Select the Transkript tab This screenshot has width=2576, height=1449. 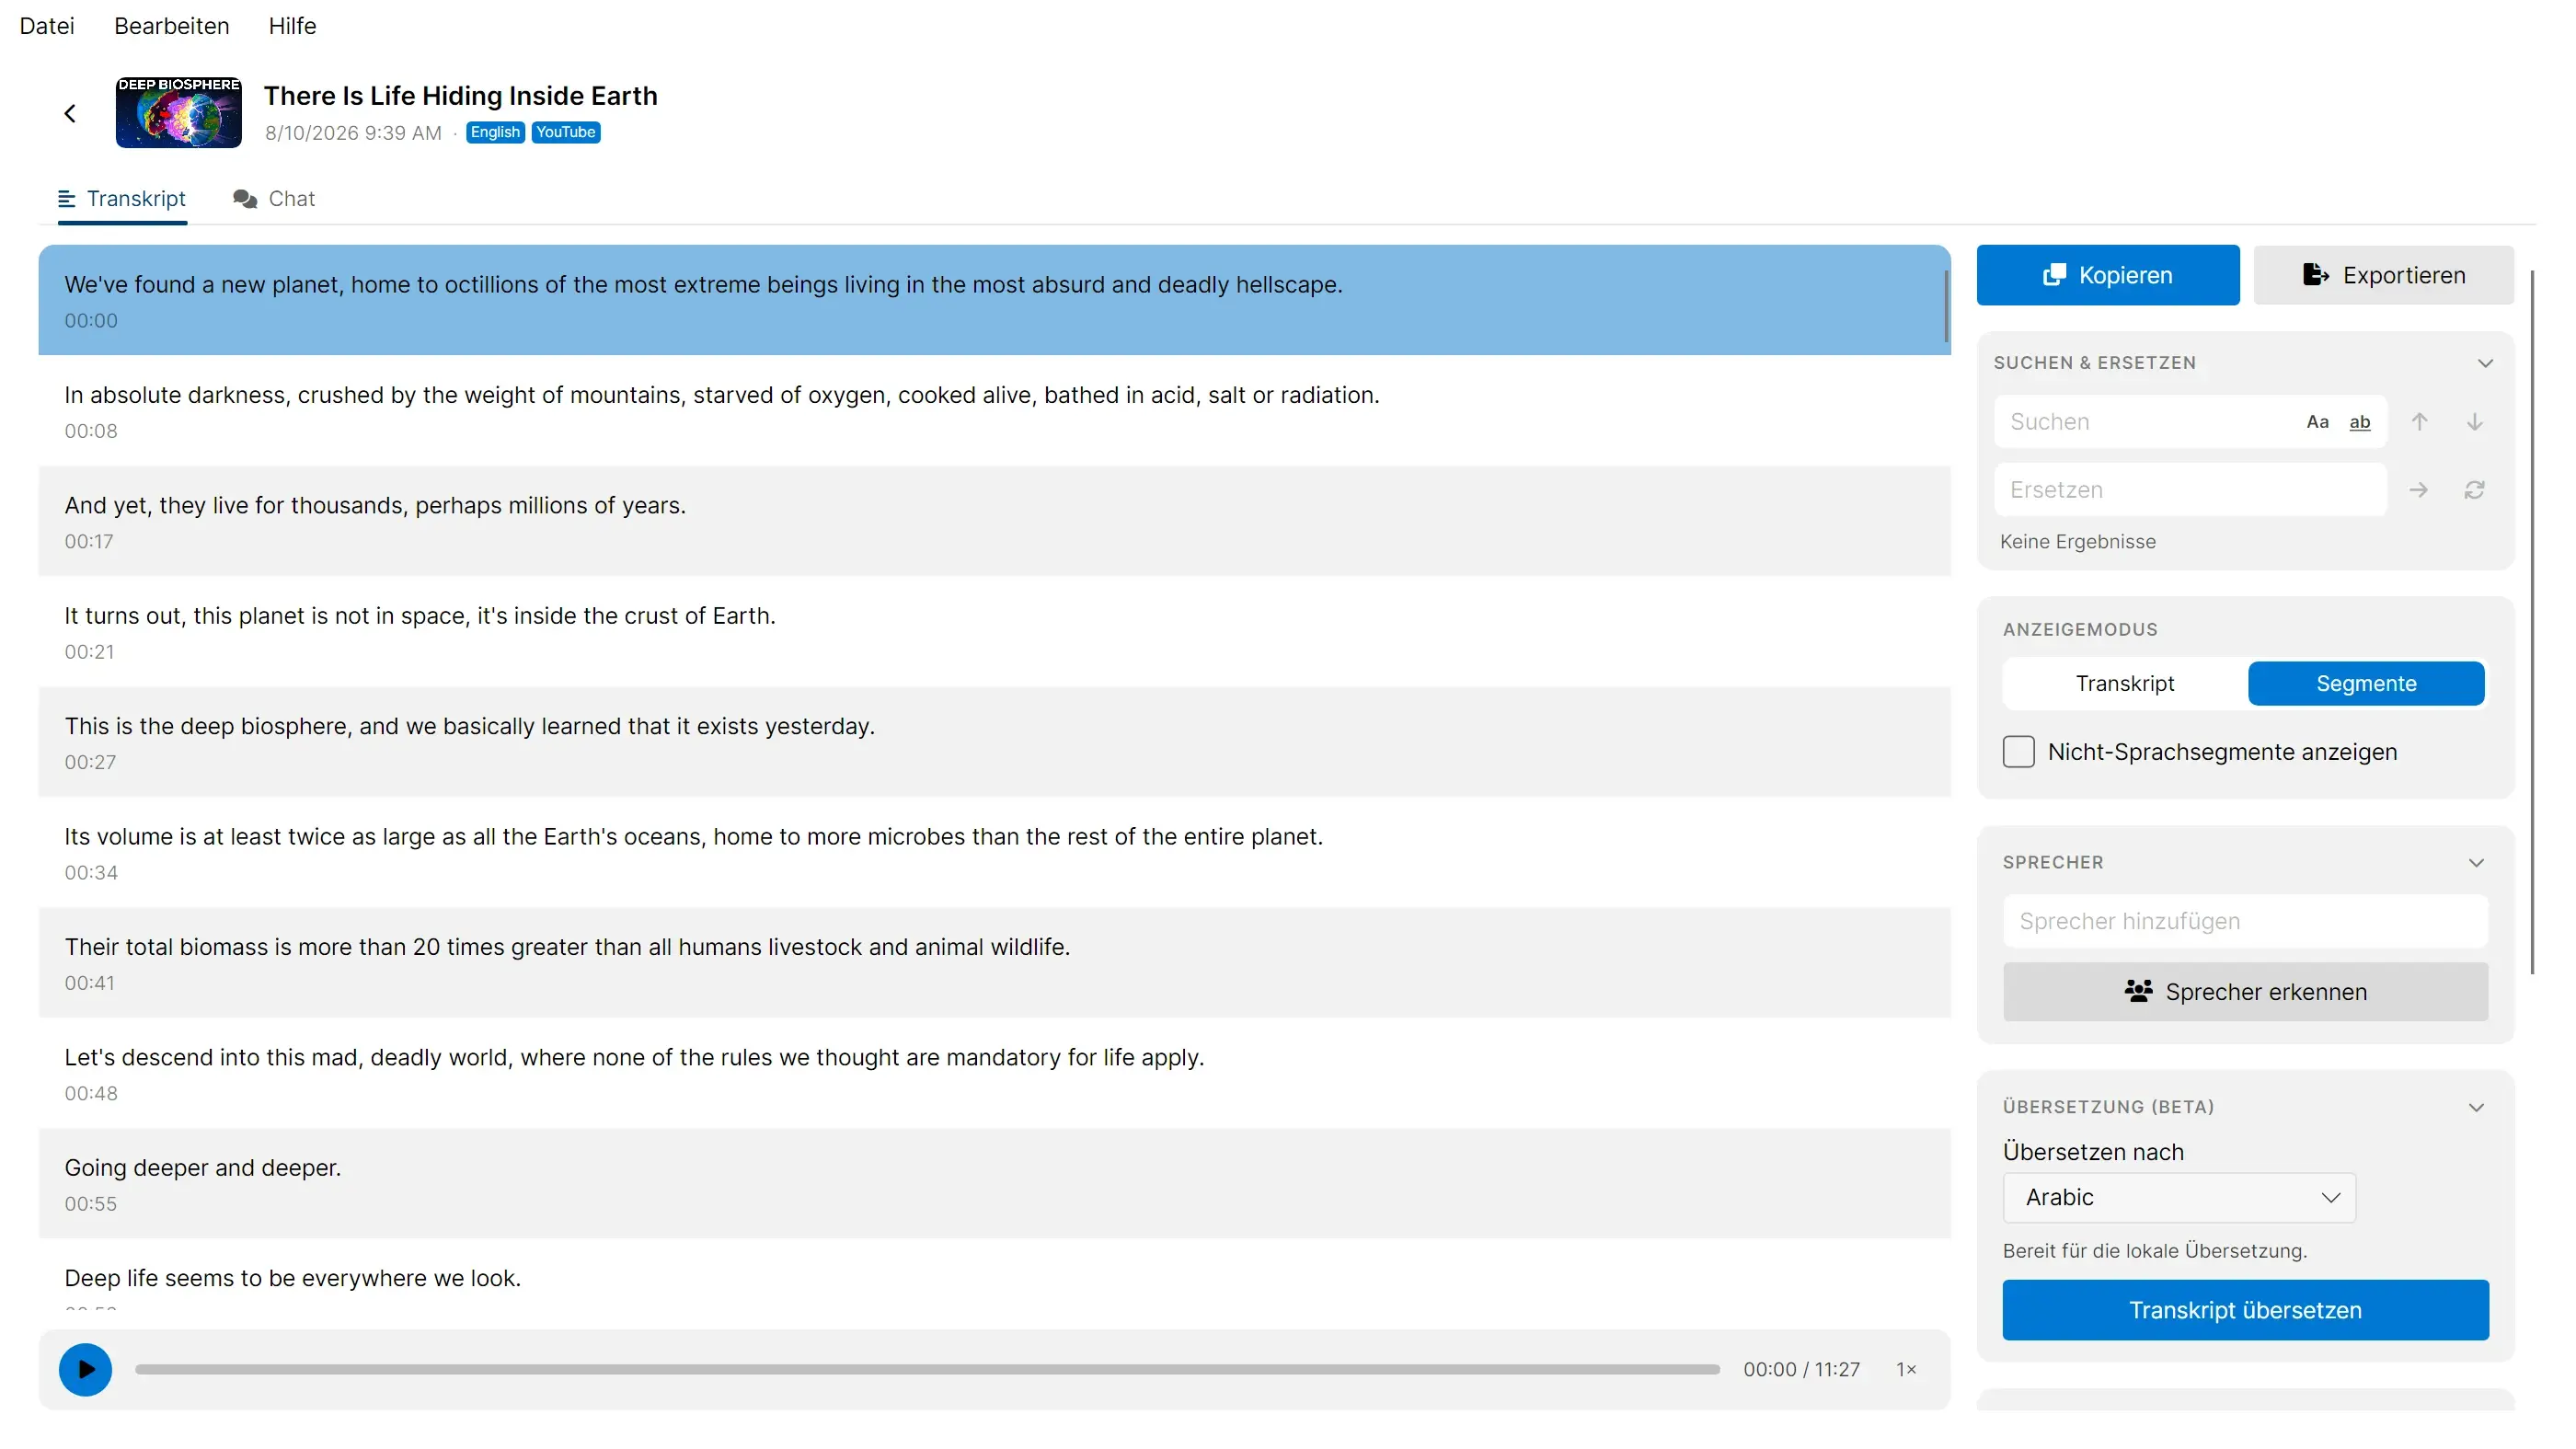(122, 199)
